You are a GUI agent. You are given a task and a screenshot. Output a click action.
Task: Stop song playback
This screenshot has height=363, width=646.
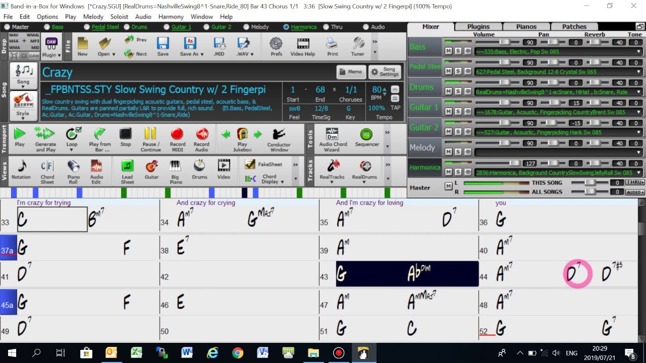coord(126,137)
